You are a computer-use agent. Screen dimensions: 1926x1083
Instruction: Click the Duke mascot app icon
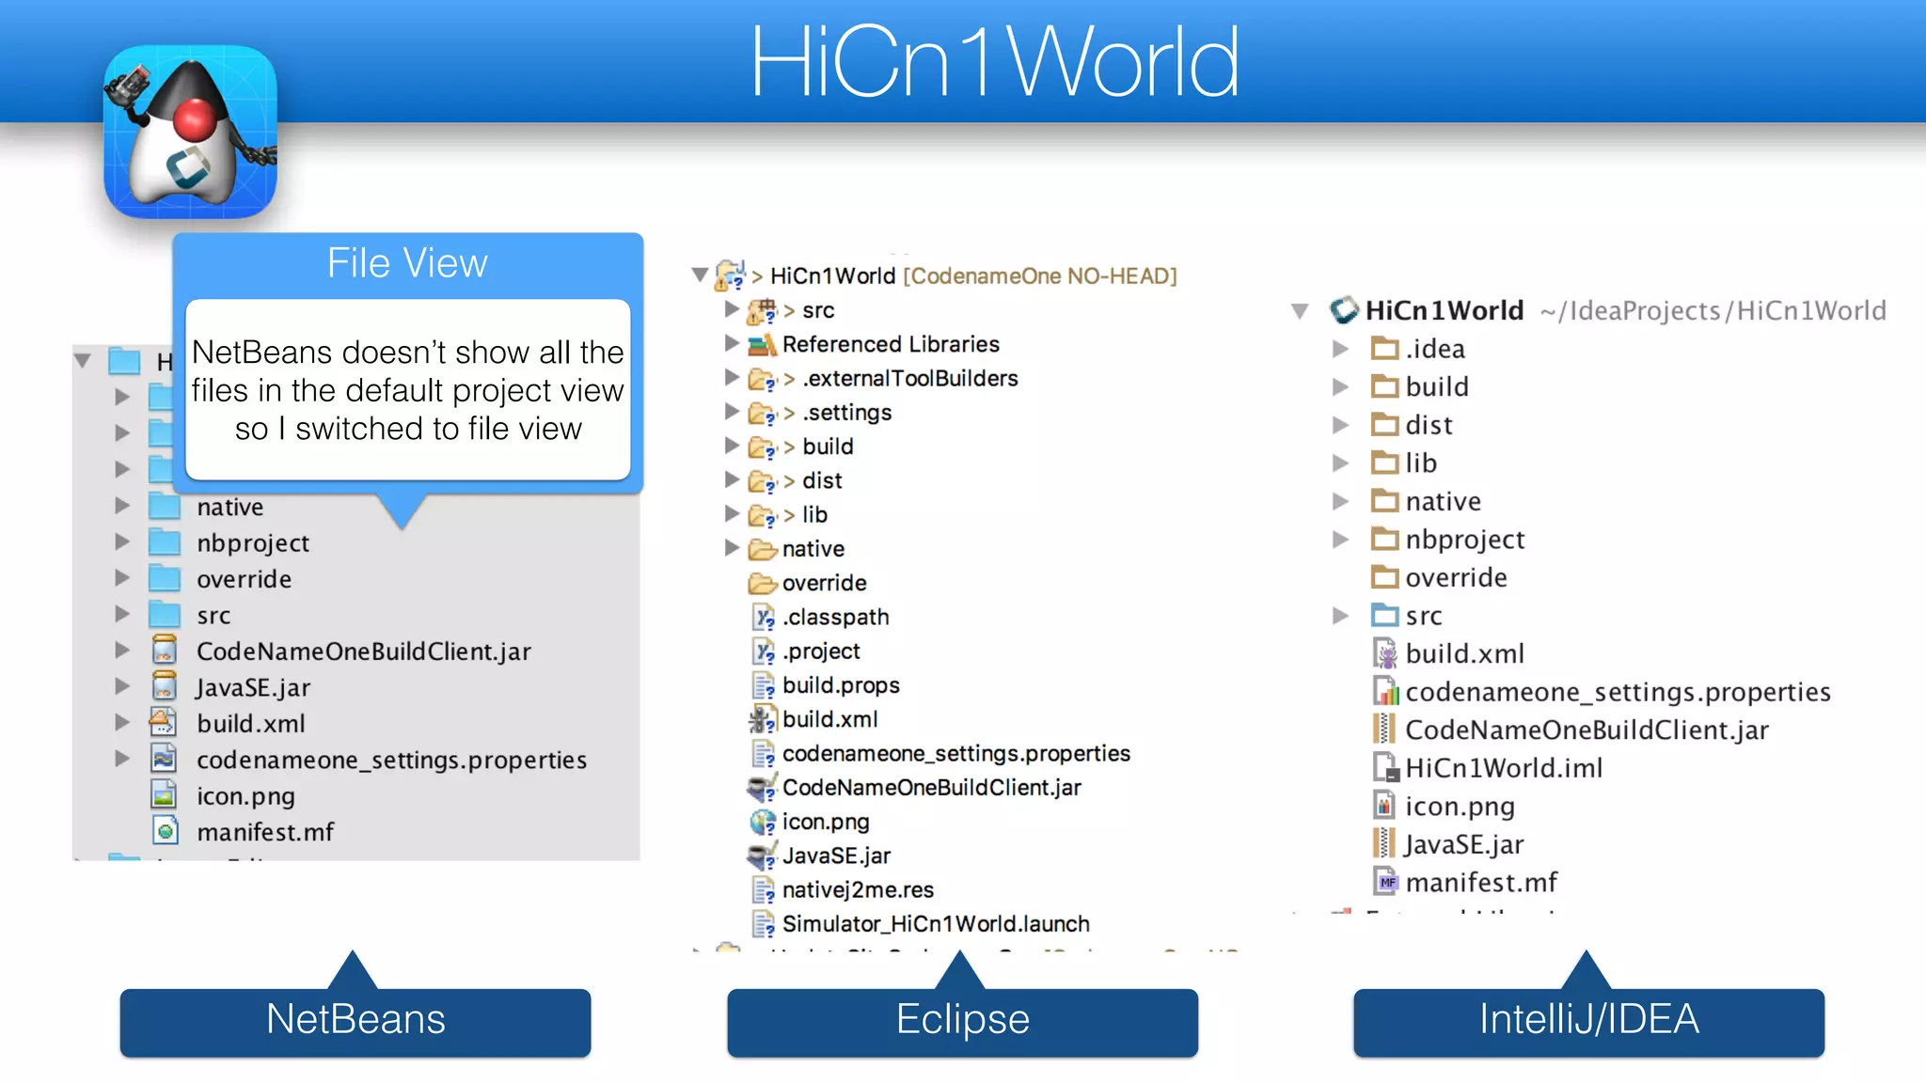click(190, 132)
